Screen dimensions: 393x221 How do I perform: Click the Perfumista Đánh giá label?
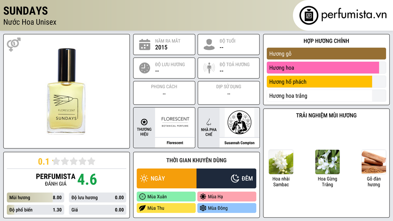pos(55,180)
